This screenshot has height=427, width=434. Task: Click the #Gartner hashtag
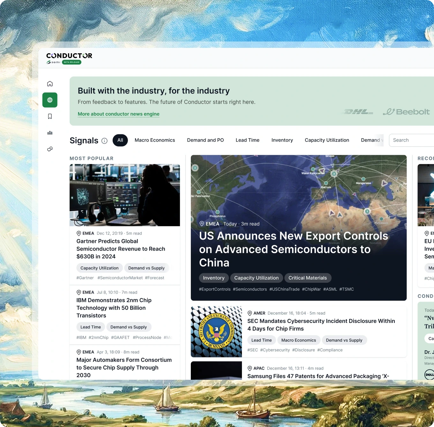tap(85, 278)
